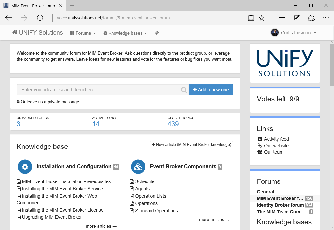Click the document icon beside Upgrading MIM Event Broker
The width and height of the screenshot is (334, 230).
19,217
